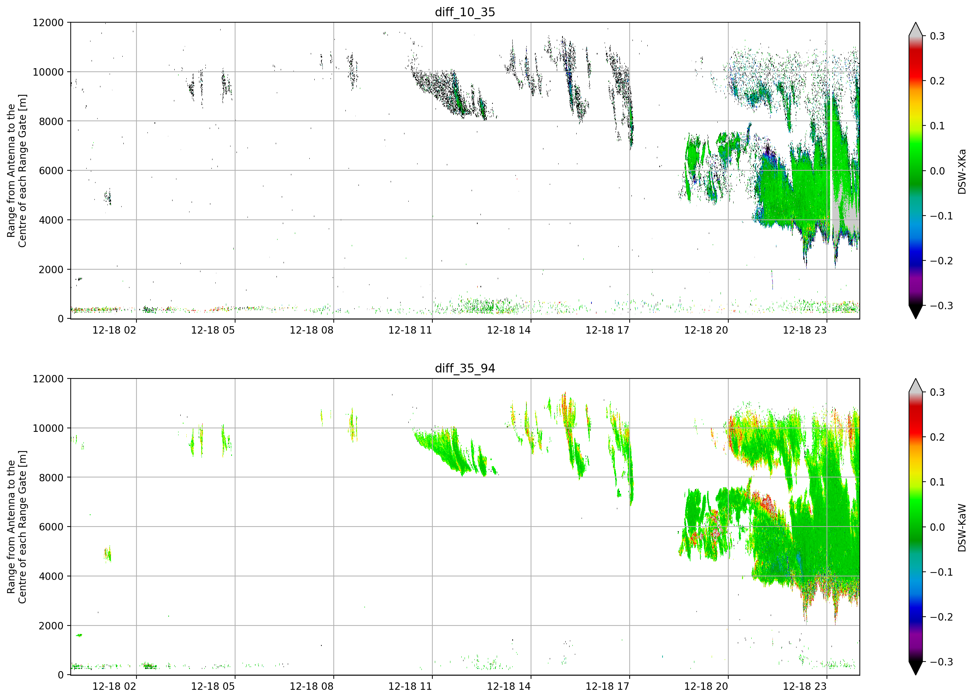Screen dimensions: 974x699
Task: Click the "2000" y-tick of diff_35_94
Action: [x=51, y=626]
